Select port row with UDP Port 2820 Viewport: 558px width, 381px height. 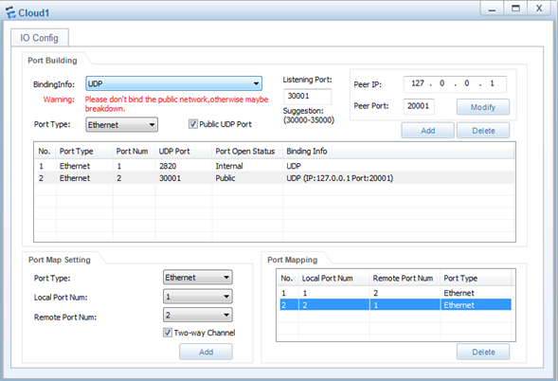point(275,166)
